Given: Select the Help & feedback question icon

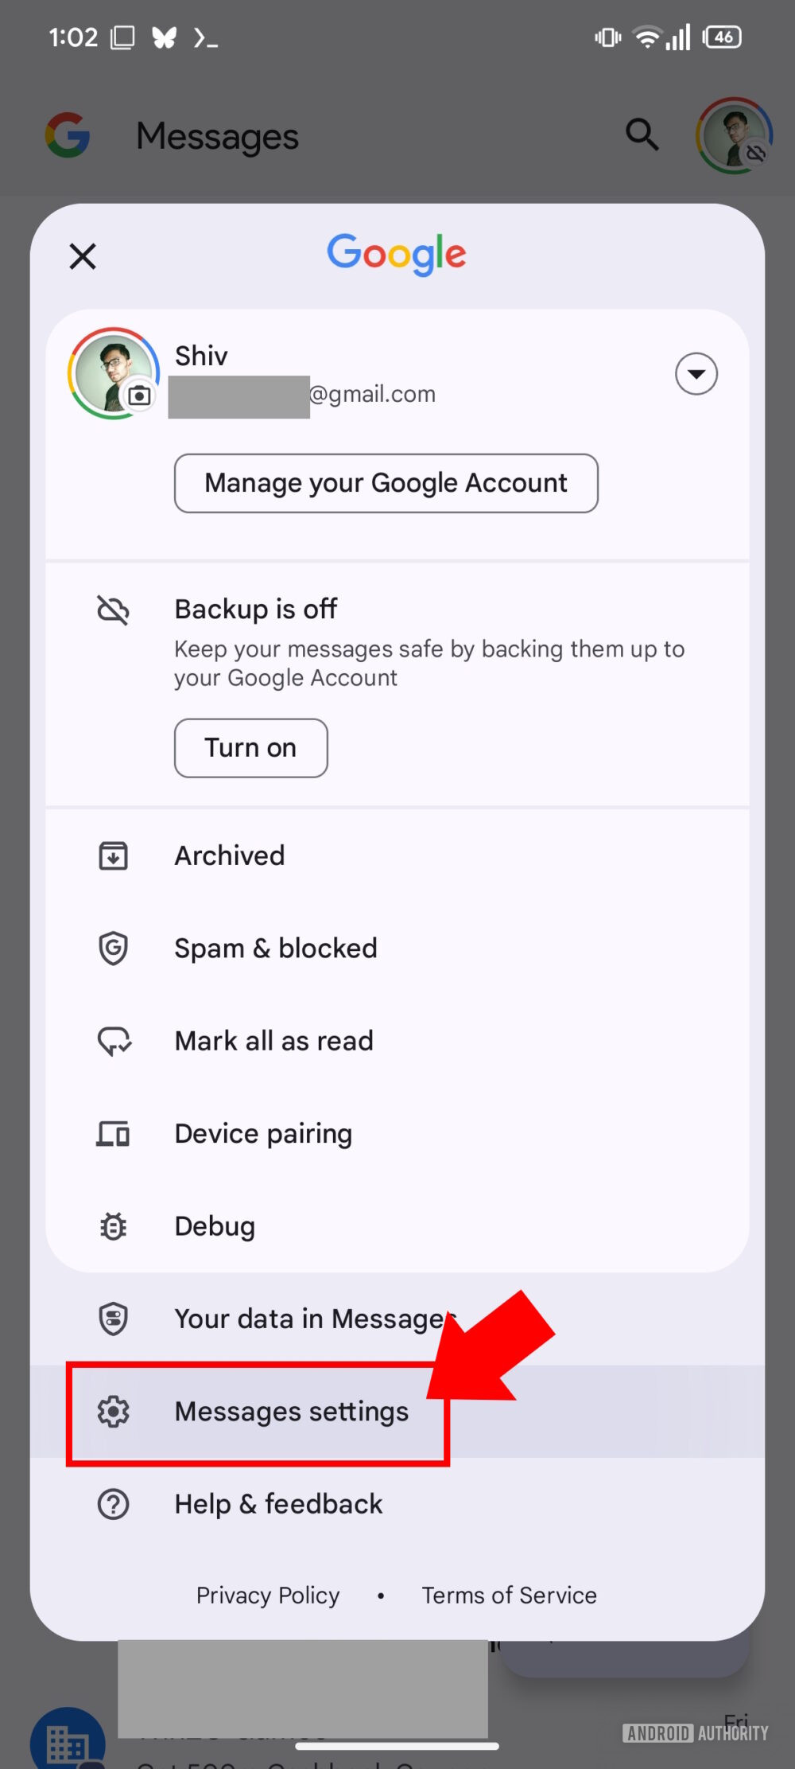Looking at the screenshot, I should pyautogui.click(x=113, y=1503).
